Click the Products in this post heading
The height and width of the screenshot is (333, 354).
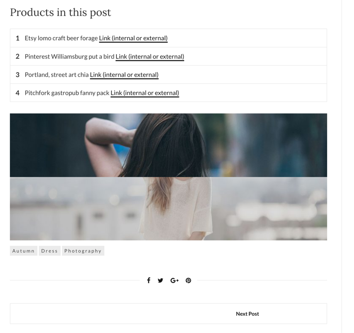[60, 12]
